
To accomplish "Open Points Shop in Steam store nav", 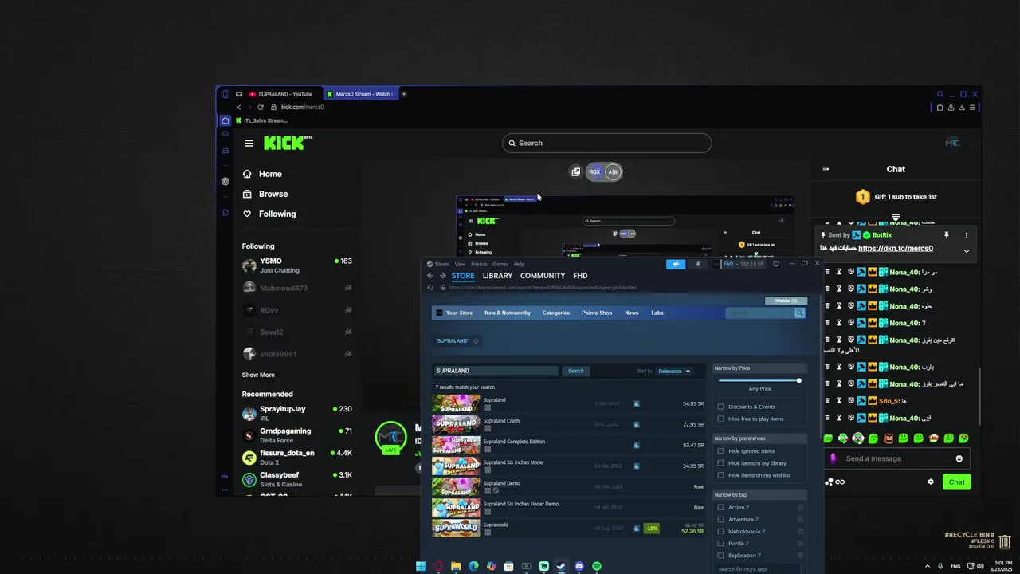I will tap(597, 313).
